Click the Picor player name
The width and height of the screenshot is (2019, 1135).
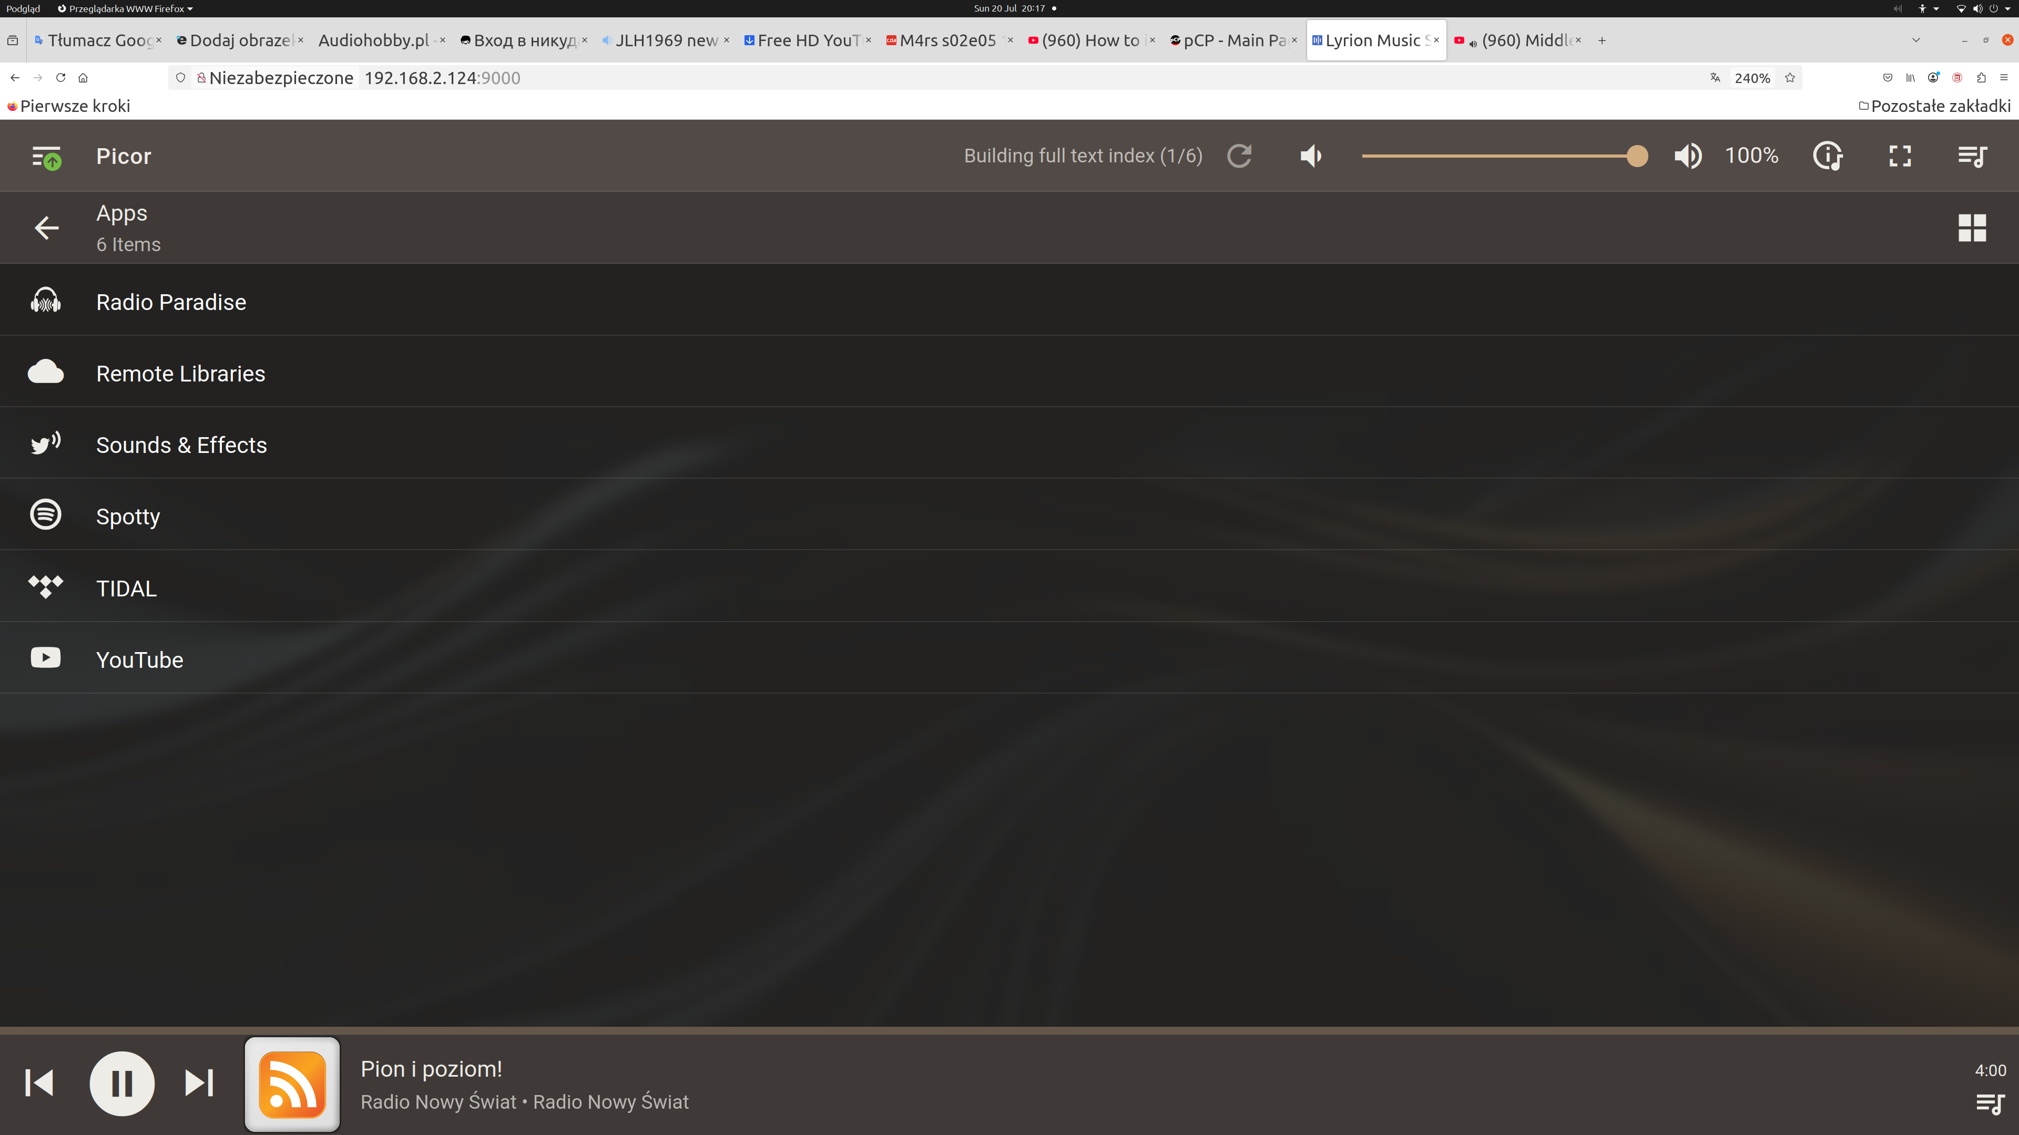(x=124, y=156)
